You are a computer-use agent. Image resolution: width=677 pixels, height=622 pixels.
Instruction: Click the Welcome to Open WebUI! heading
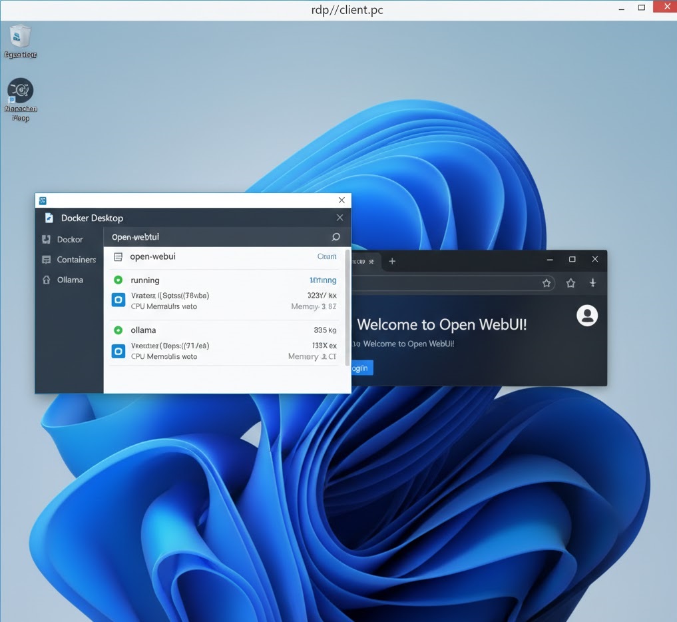click(x=442, y=324)
